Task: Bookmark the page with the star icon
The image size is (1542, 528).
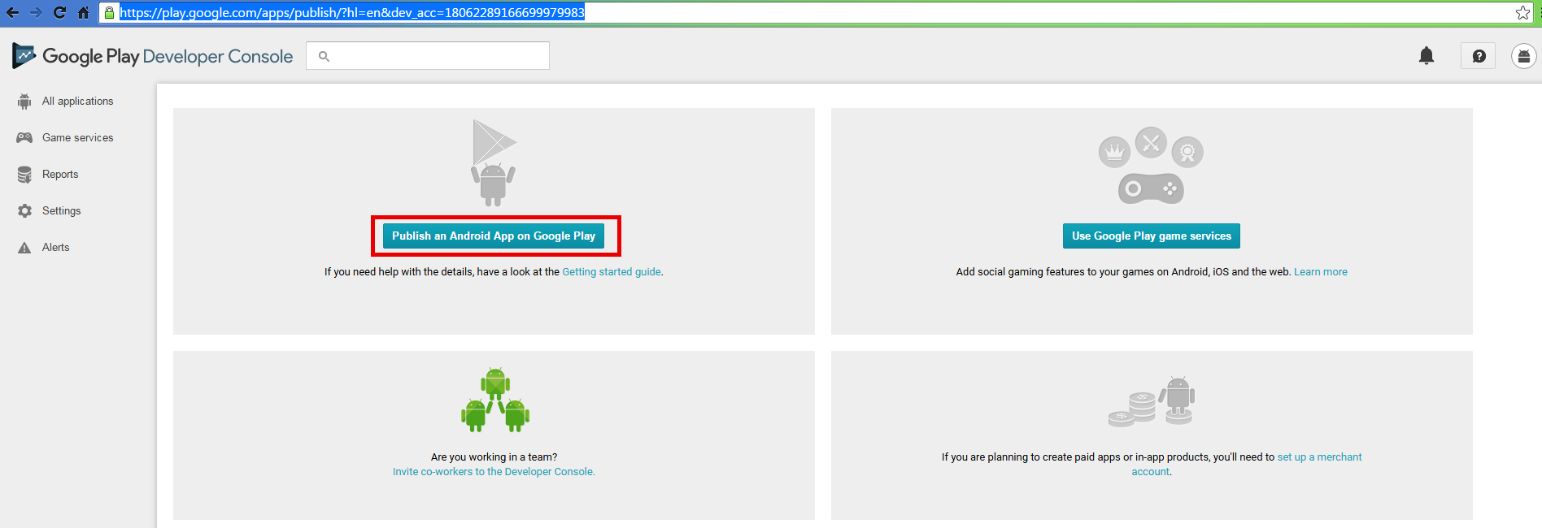Action: coord(1522,12)
